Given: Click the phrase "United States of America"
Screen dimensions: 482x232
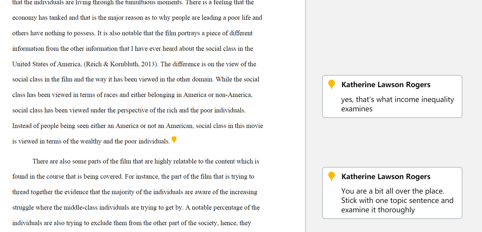Looking at the screenshot, I should (47, 64).
